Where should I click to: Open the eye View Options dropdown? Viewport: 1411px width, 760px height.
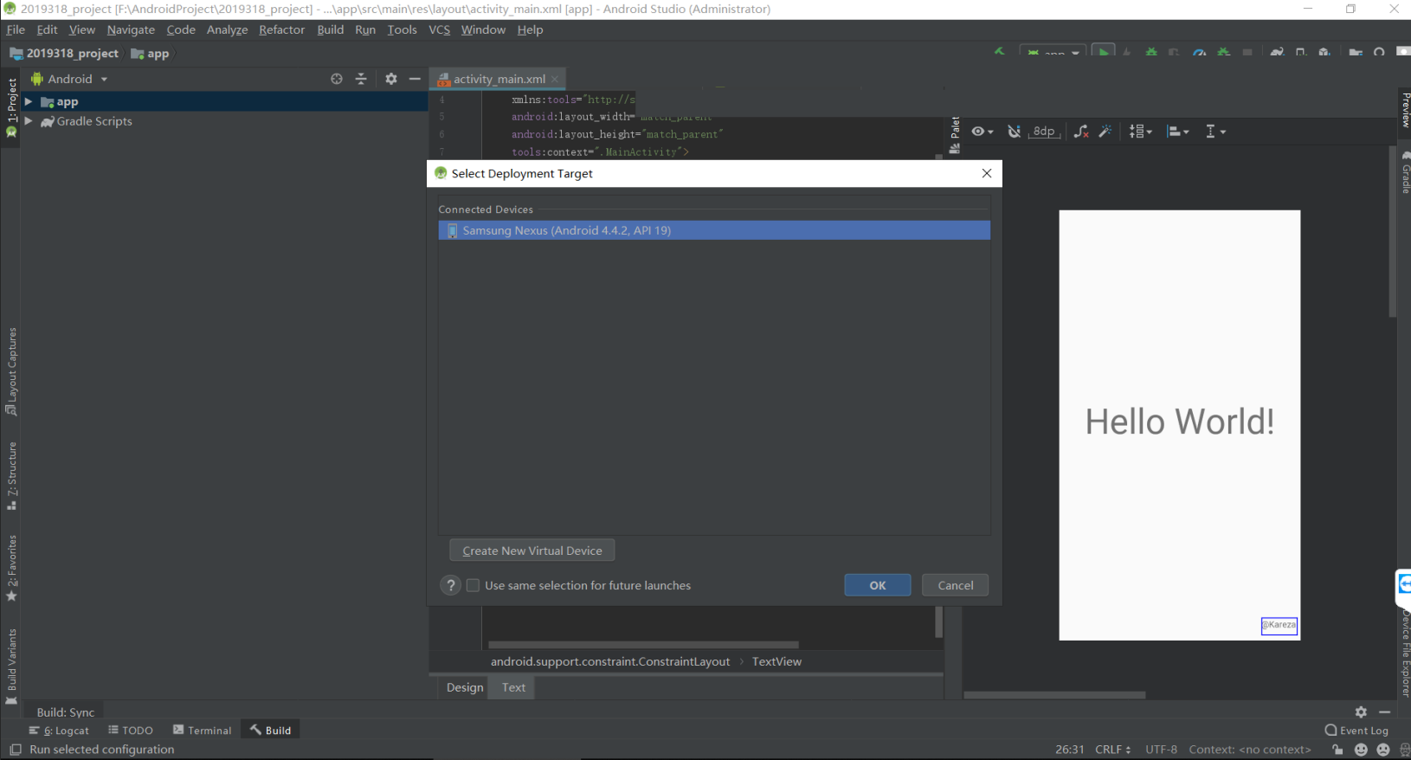point(982,132)
